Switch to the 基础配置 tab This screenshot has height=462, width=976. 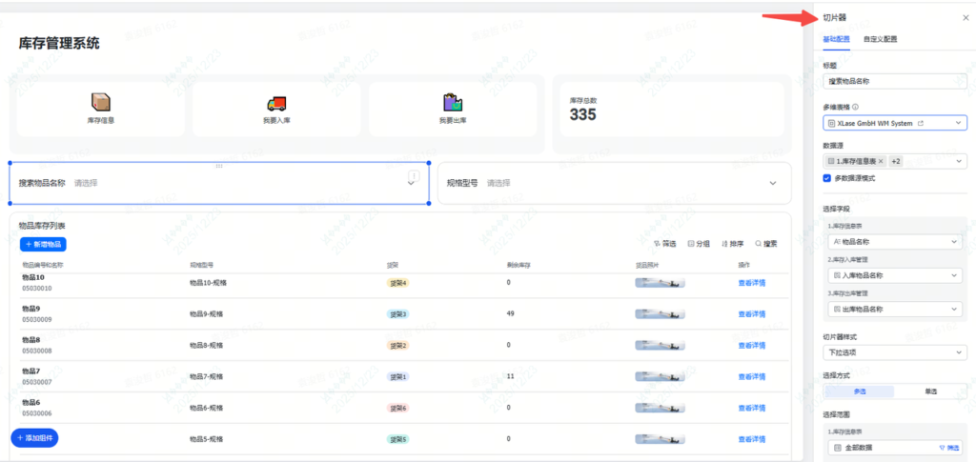click(836, 40)
